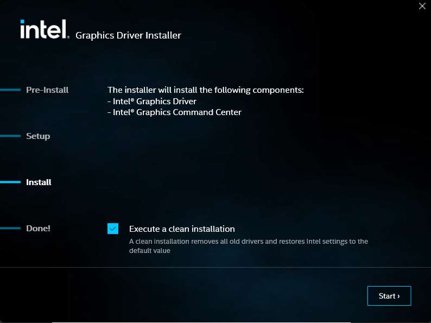Click the 'Execute a clean installation' label

point(182,229)
